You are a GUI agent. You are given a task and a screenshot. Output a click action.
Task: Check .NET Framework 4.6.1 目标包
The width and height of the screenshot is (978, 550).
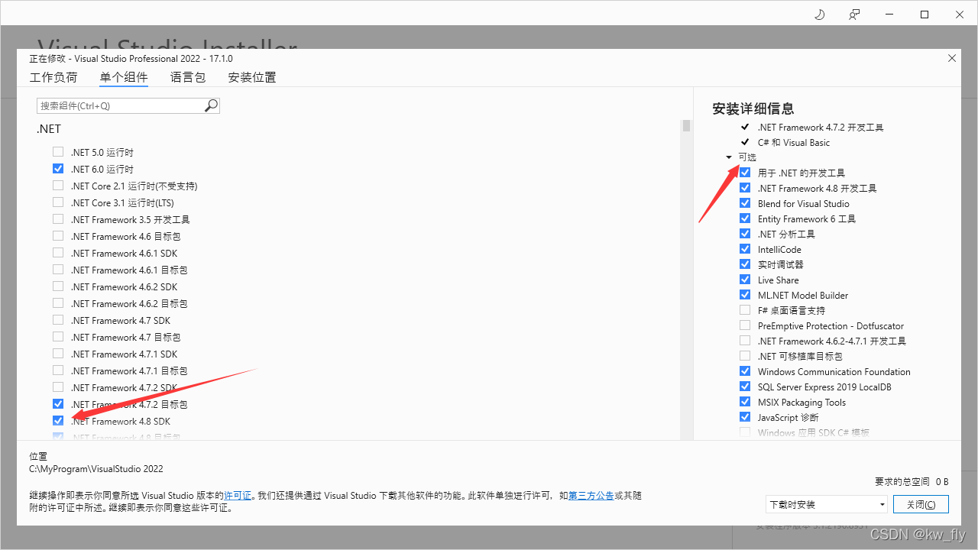(58, 270)
